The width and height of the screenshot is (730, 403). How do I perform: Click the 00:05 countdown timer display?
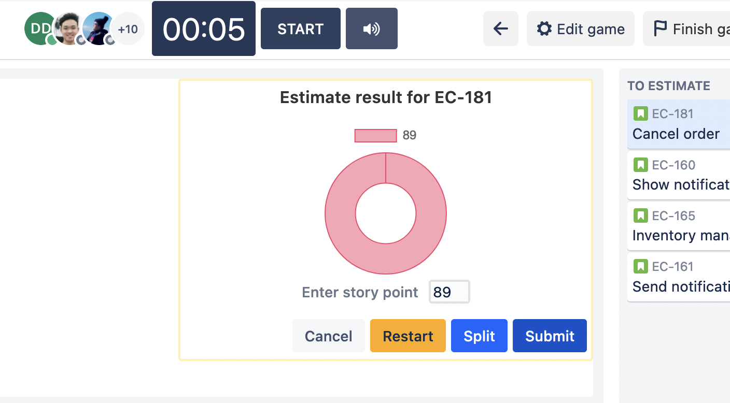coord(203,29)
